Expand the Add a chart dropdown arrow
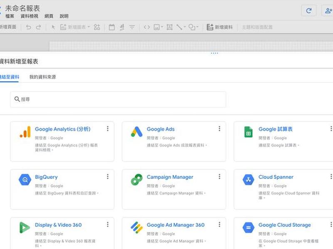This screenshot has height=249, width=333. tap(89, 27)
